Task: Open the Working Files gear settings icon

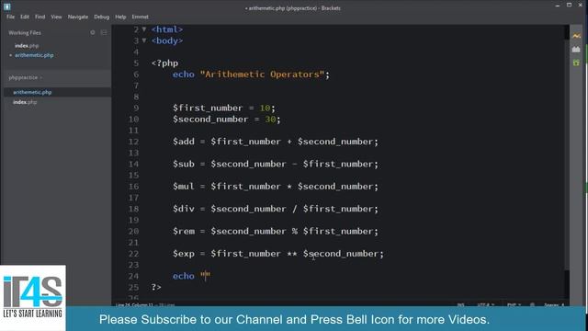Action: pyautogui.click(x=93, y=33)
